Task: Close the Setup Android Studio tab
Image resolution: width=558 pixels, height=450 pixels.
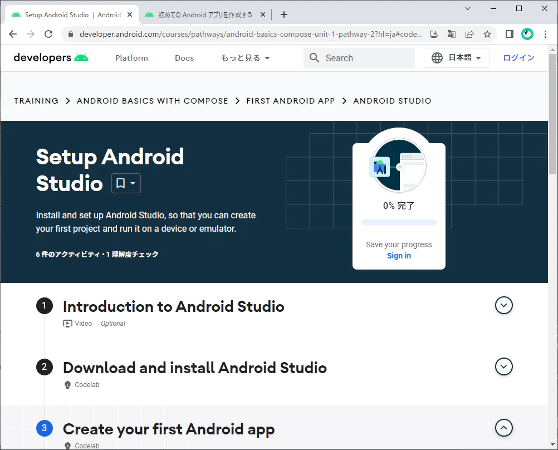Action: (130, 14)
